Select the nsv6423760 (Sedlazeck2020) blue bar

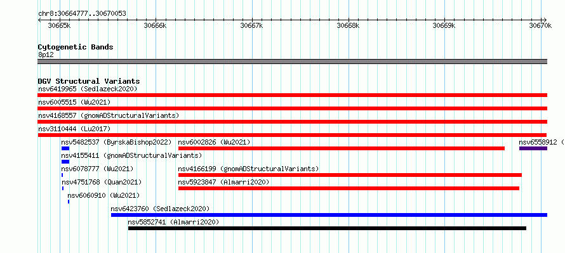(x=329, y=215)
